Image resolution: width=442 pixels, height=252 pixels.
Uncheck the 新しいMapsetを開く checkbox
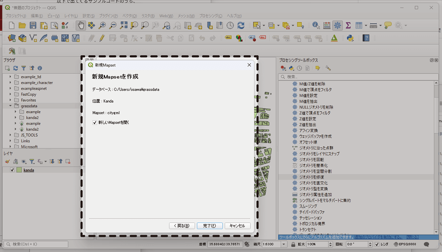95,123
